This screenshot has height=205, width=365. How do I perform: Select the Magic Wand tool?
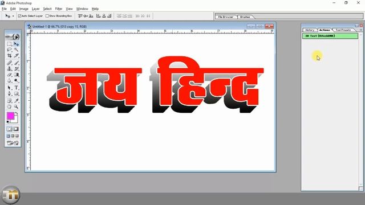[x=17, y=50]
